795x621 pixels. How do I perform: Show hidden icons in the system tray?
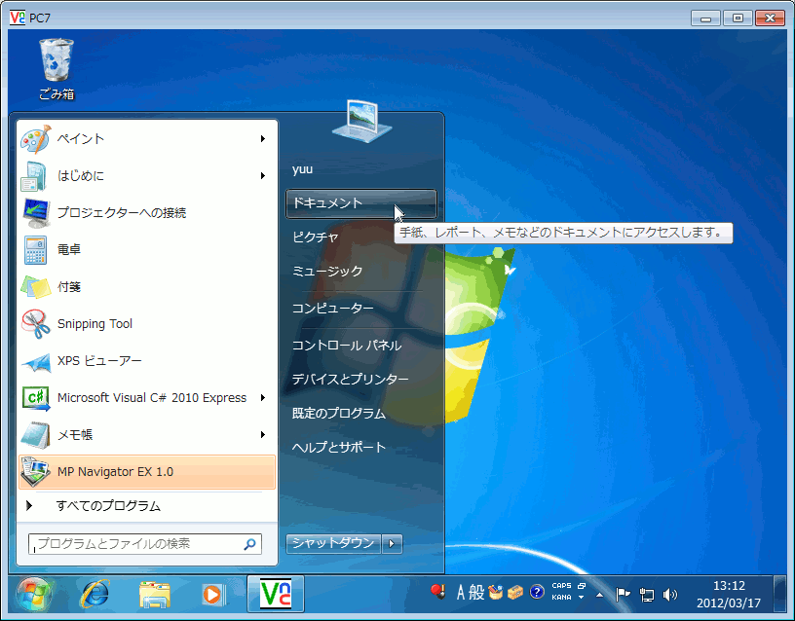(599, 595)
